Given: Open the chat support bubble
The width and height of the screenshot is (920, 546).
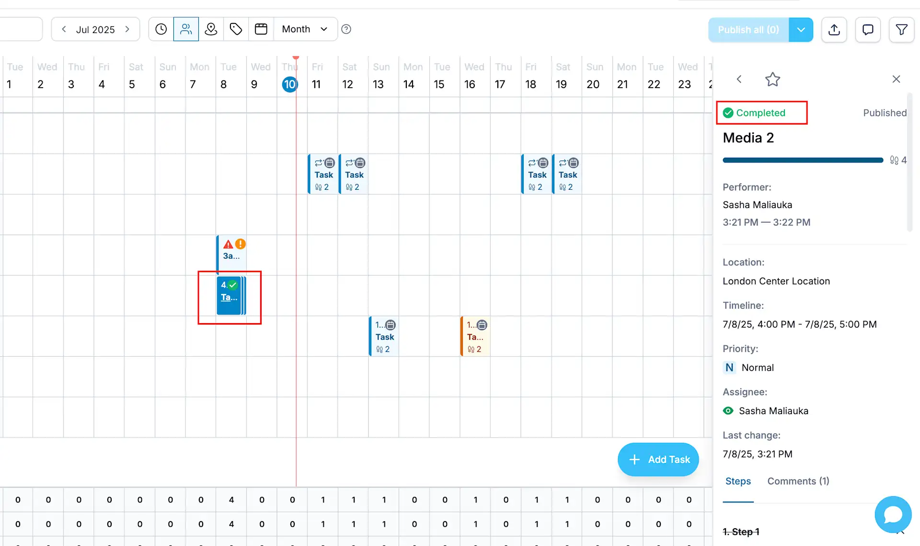Looking at the screenshot, I should pyautogui.click(x=893, y=514).
